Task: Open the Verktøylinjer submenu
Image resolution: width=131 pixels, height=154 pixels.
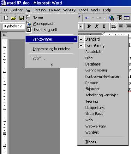Action: click(51, 39)
